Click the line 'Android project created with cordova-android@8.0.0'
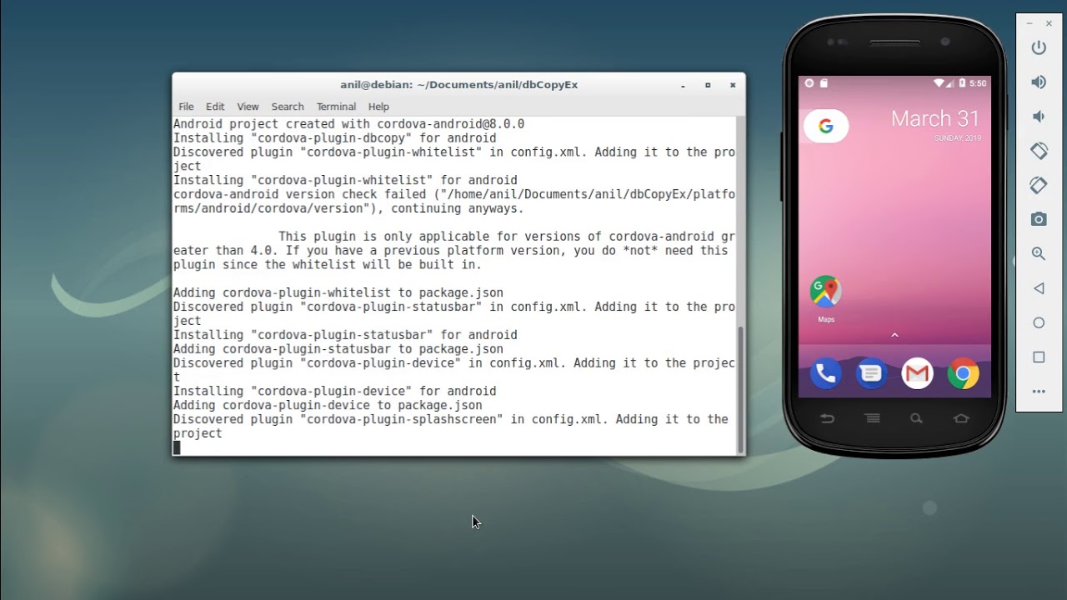The height and width of the screenshot is (600, 1067). pyautogui.click(x=348, y=124)
